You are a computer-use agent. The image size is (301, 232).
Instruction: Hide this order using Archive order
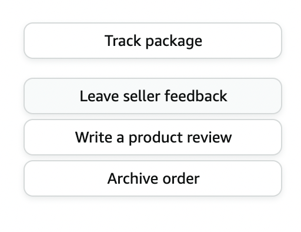(153, 178)
